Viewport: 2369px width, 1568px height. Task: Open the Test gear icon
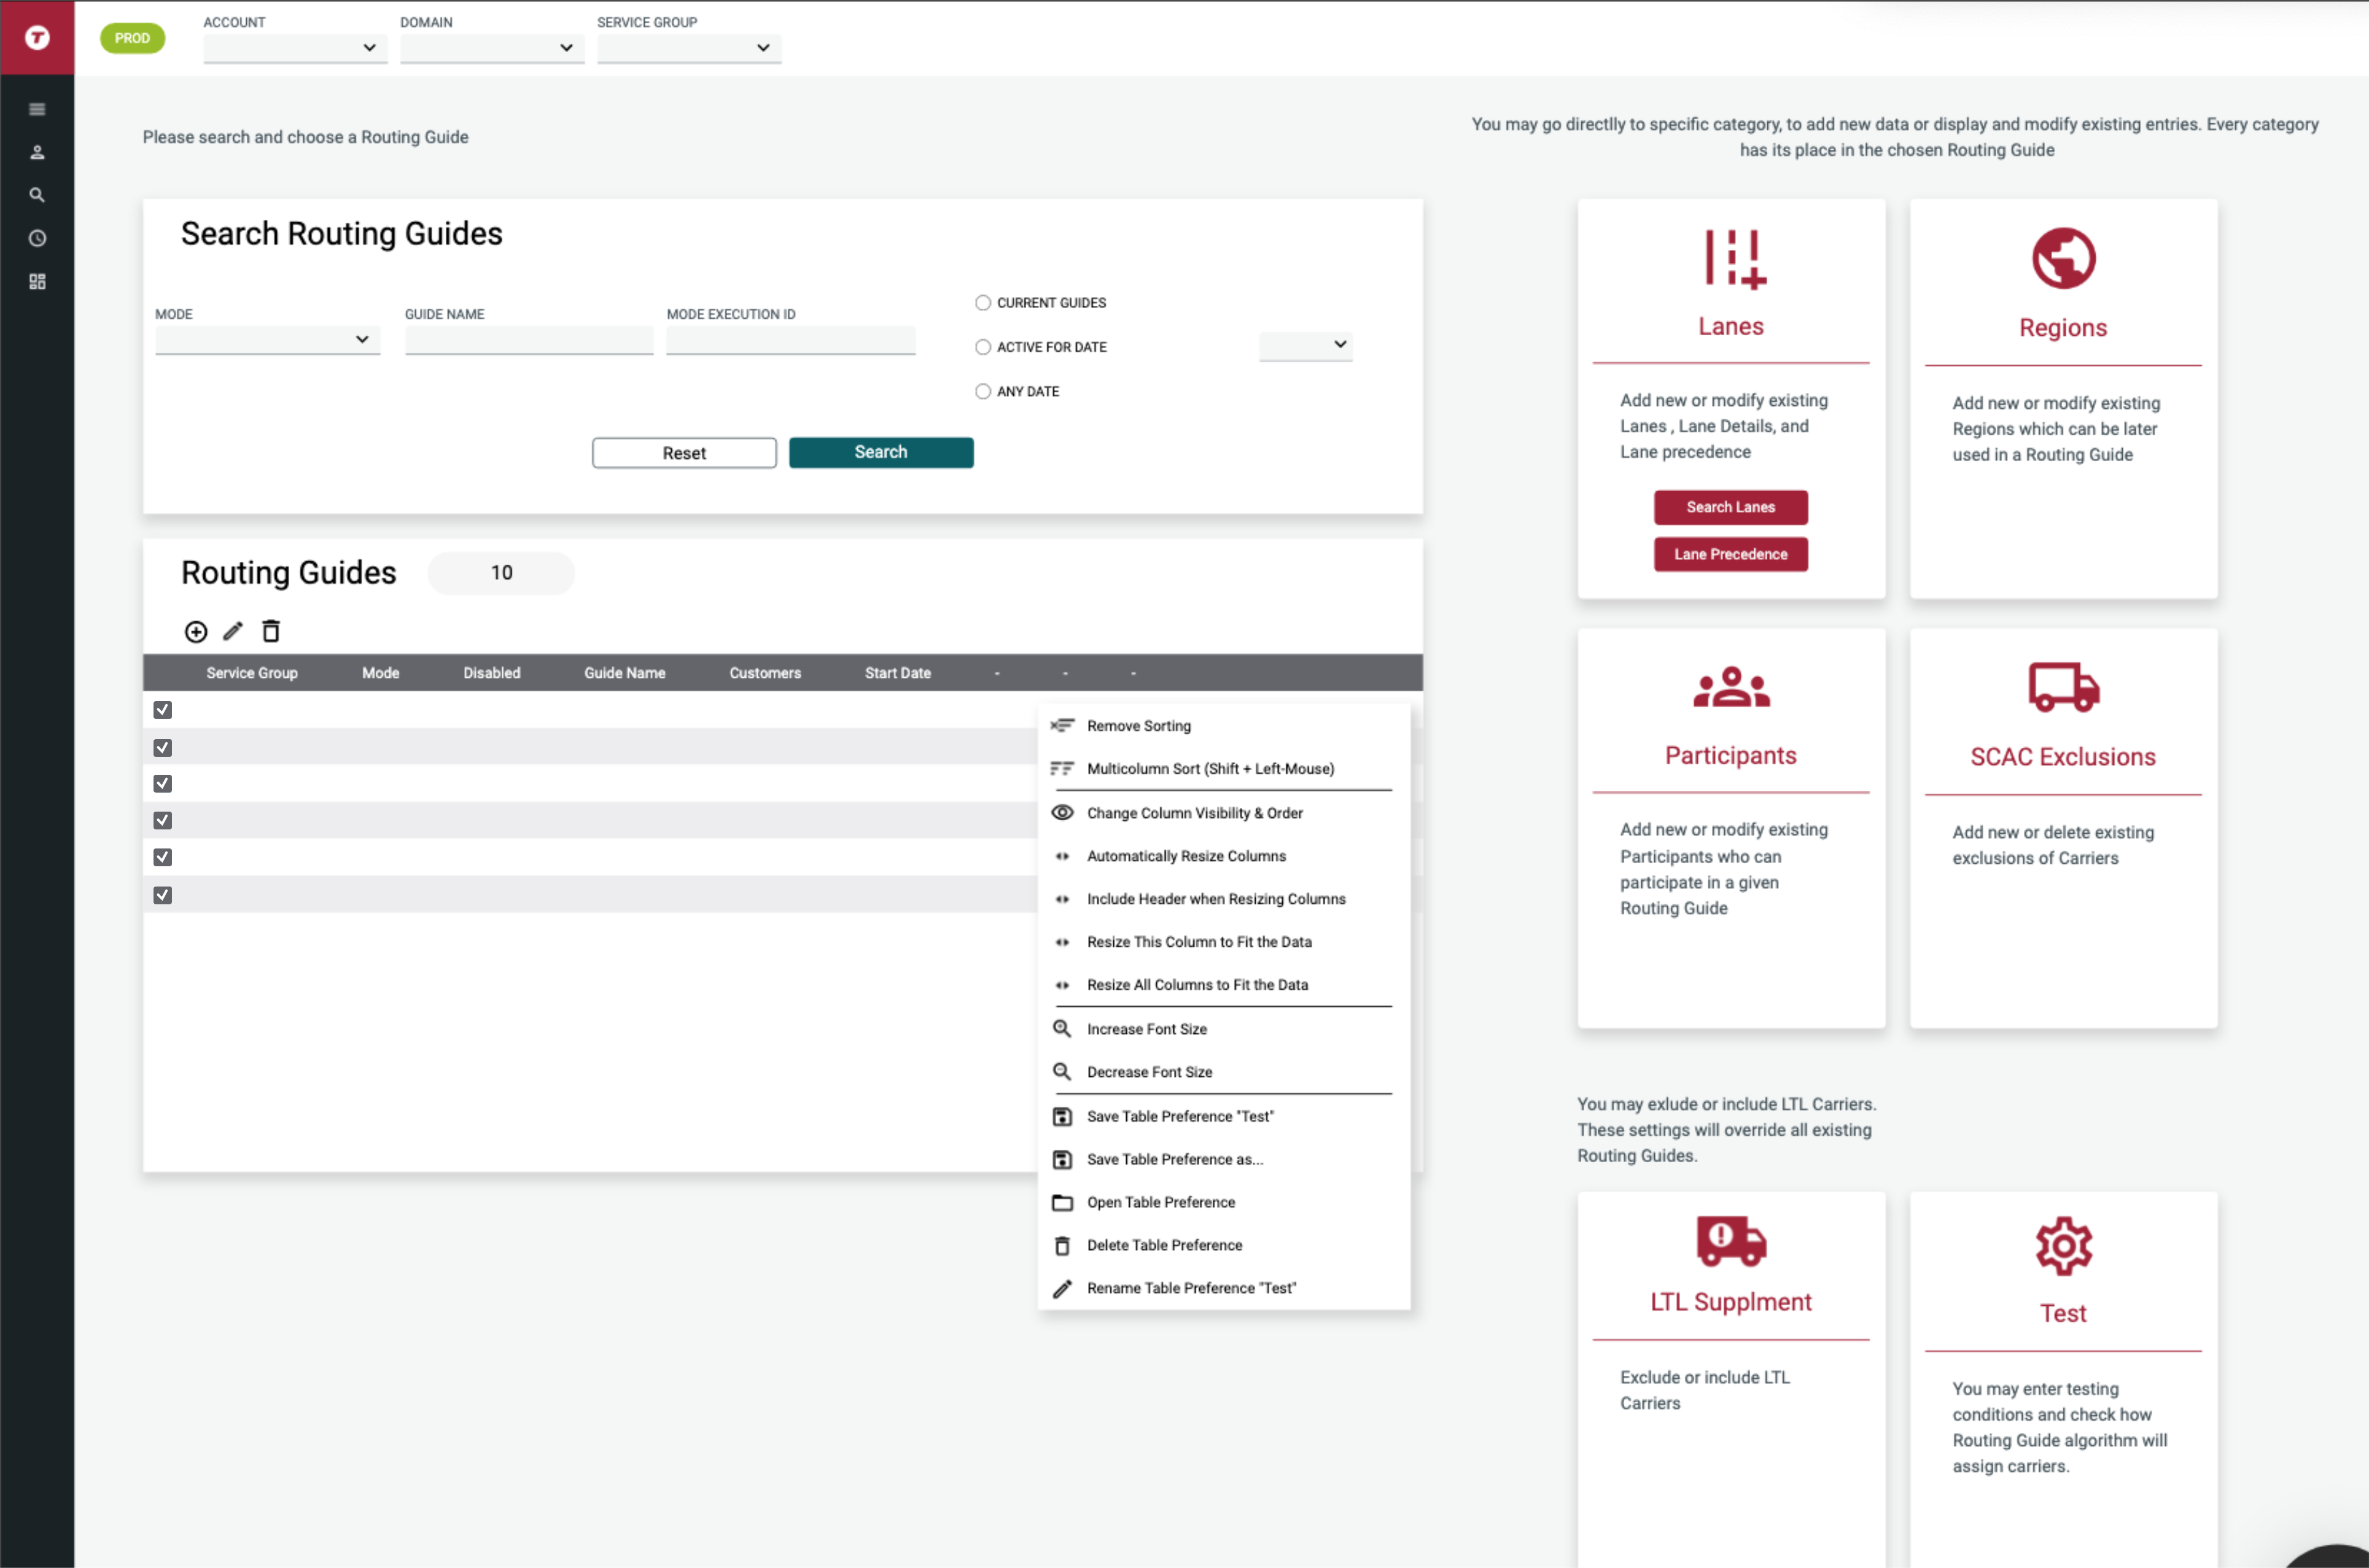2063,1246
